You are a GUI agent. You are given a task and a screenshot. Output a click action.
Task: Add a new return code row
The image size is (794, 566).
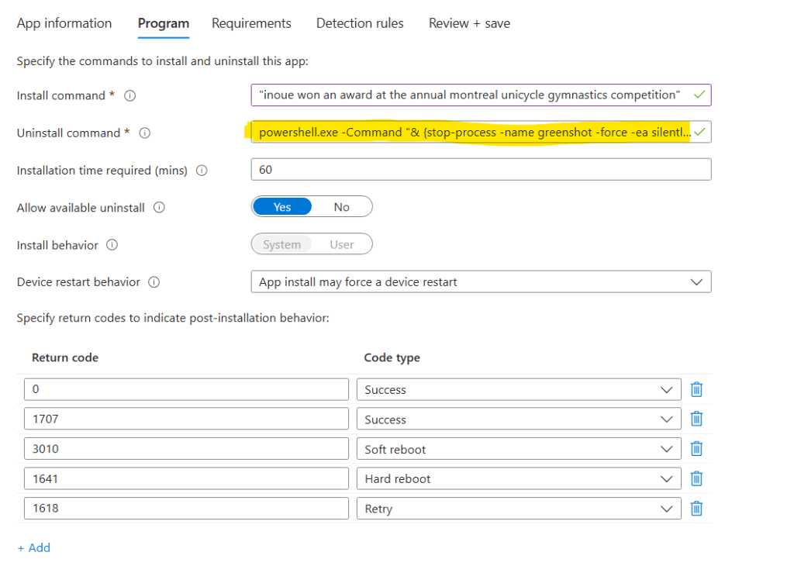[33, 547]
